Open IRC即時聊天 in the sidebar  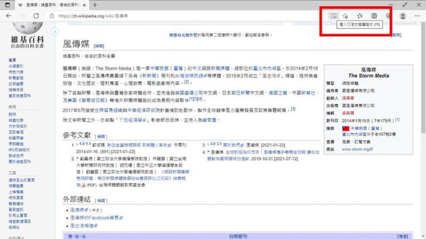coord(19,150)
